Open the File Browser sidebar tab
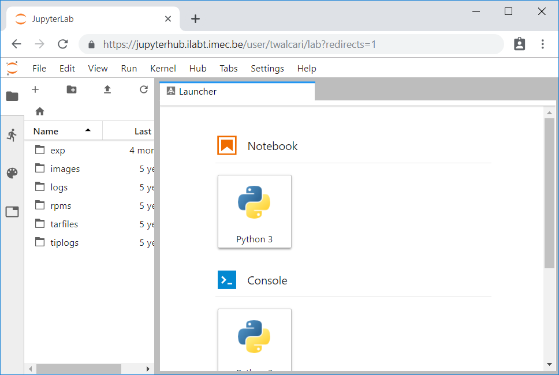This screenshot has width=559, height=375. coord(12,96)
